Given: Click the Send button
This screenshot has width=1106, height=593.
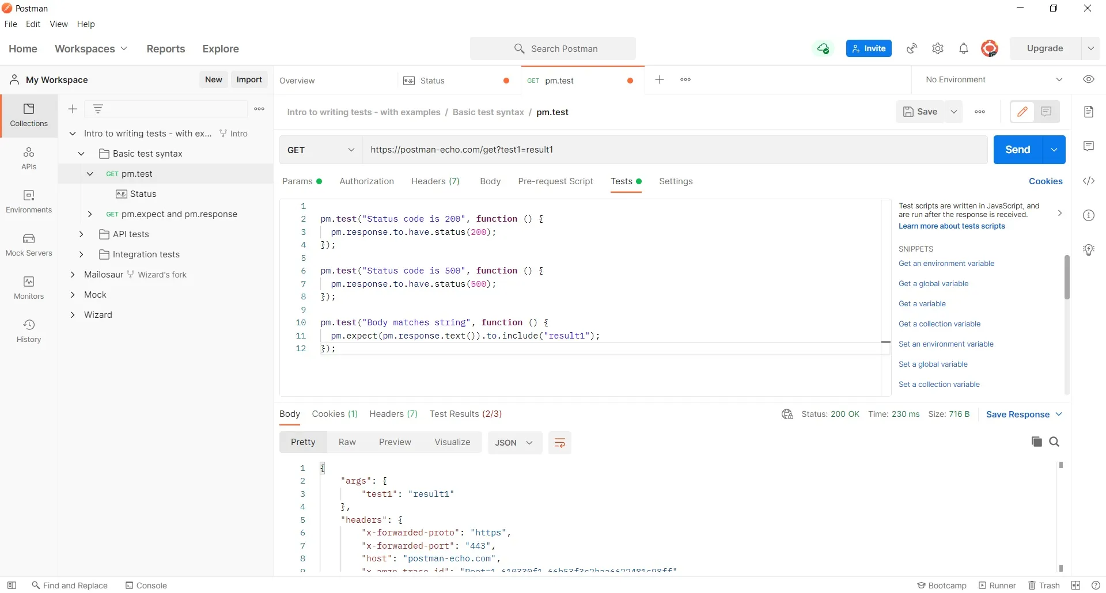Looking at the screenshot, I should [x=1017, y=150].
